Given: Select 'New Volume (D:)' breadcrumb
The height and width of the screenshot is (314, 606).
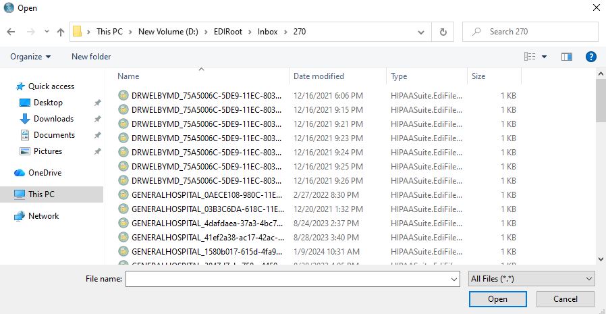Looking at the screenshot, I should click(168, 32).
